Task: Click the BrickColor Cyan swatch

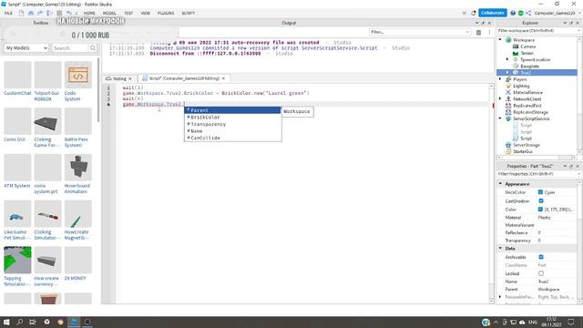Action: click(540, 192)
